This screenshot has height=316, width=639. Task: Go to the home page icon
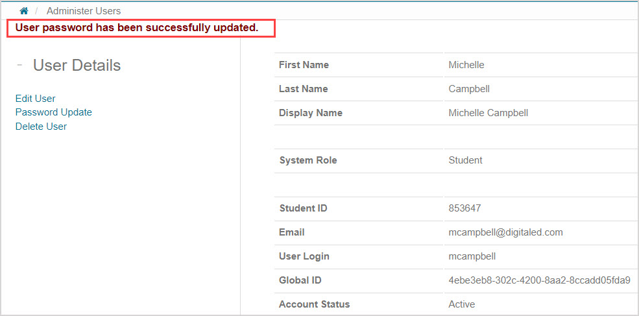pos(24,11)
